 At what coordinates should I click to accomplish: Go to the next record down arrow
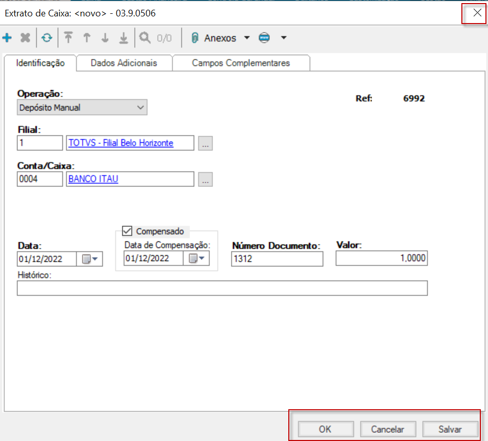coord(105,38)
